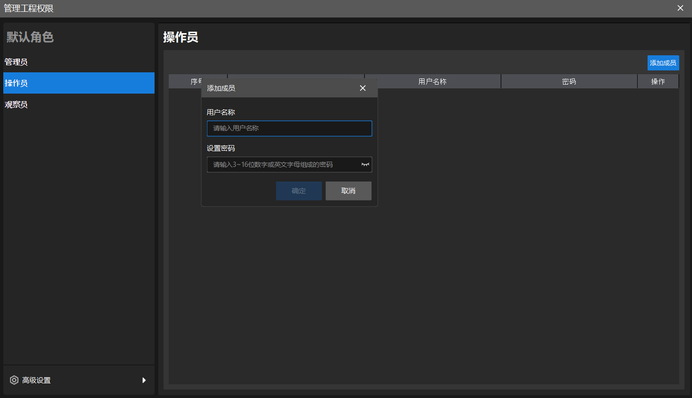692x398 pixels.
Task: Select the 观察员 role in the sidebar
Action: 16,104
